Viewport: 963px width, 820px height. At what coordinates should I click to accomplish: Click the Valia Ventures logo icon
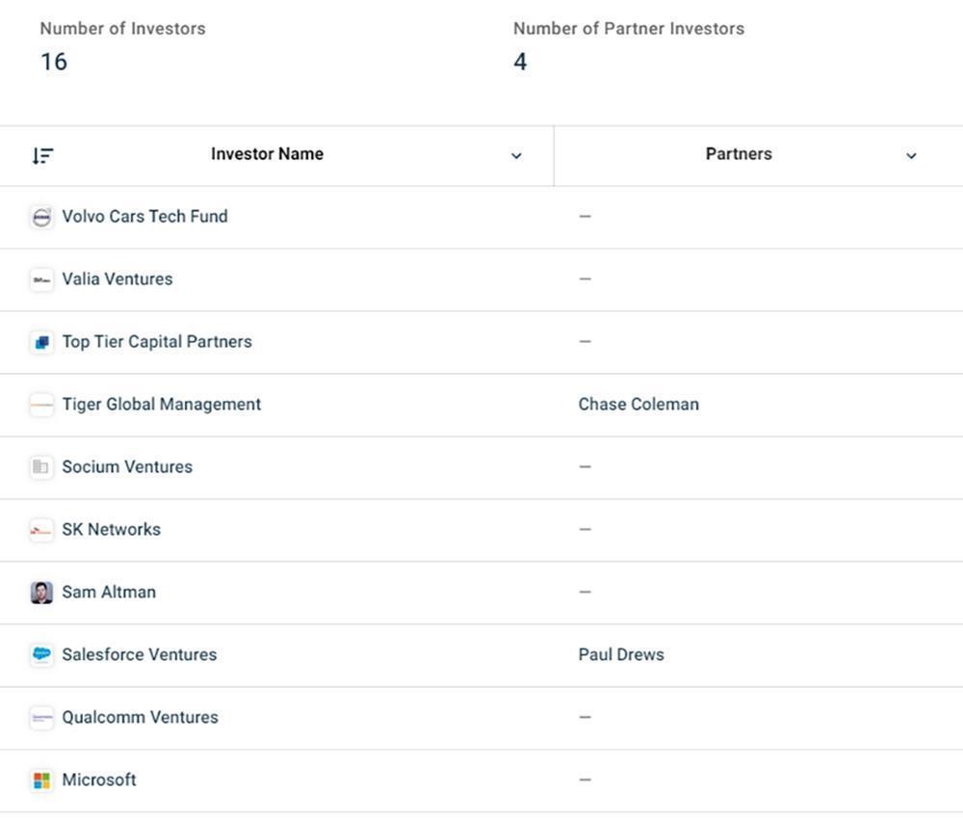pyautogui.click(x=41, y=280)
